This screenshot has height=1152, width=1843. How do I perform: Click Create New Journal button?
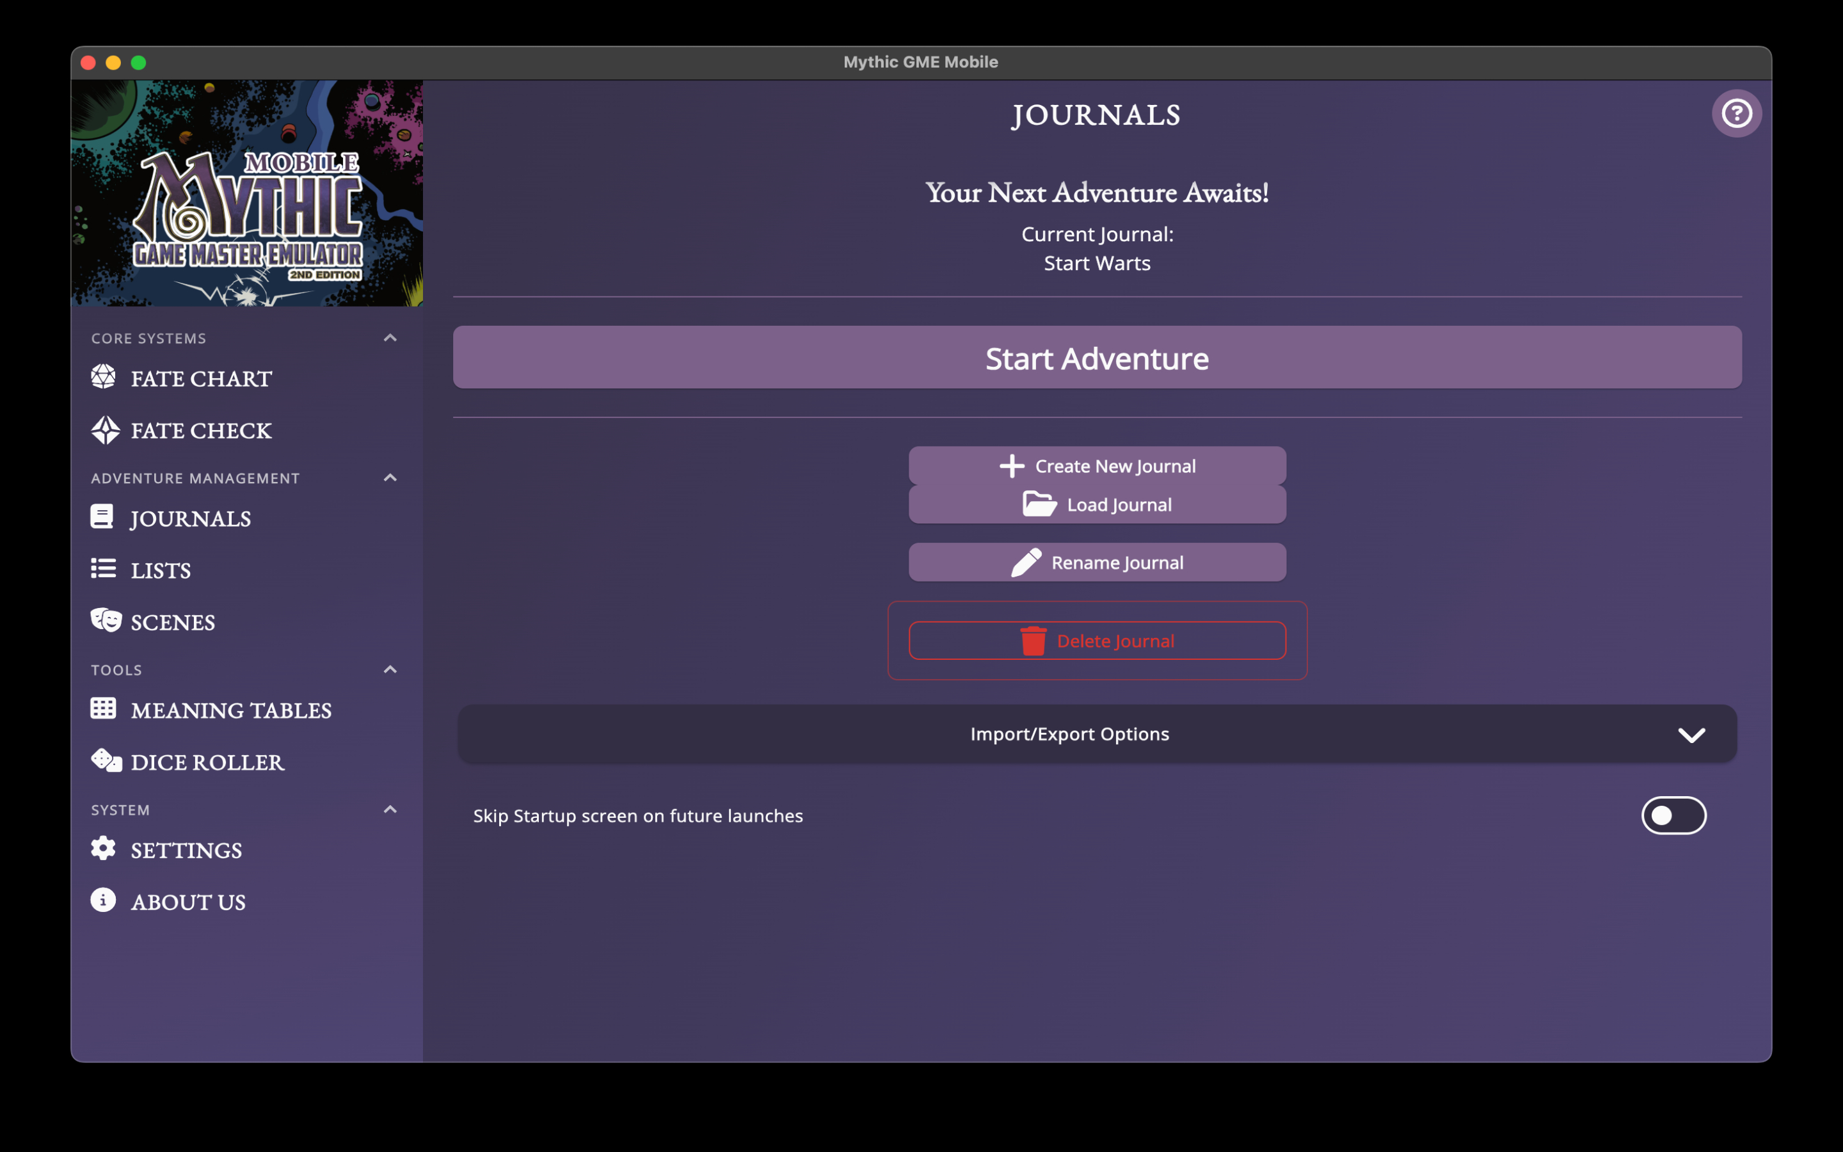1097,465
